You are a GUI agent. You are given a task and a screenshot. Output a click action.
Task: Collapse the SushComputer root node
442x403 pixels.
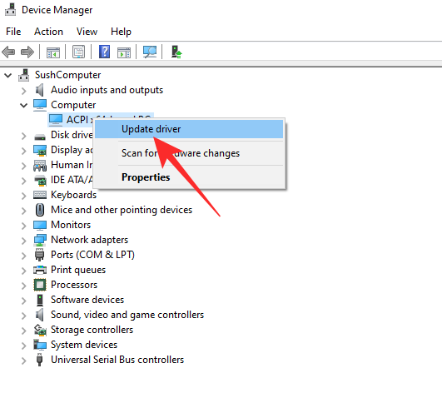pos(8,75)
